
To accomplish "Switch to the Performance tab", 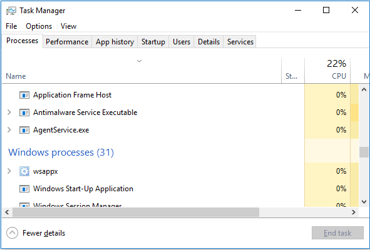I will (67, 42).
